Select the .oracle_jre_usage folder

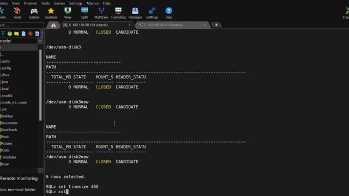tap(14, 102)
